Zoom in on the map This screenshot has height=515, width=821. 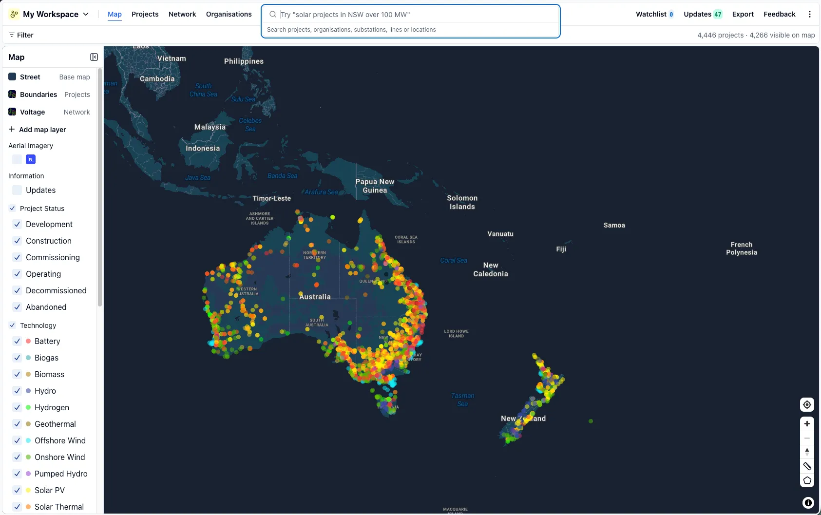click(x=807, y=423)
